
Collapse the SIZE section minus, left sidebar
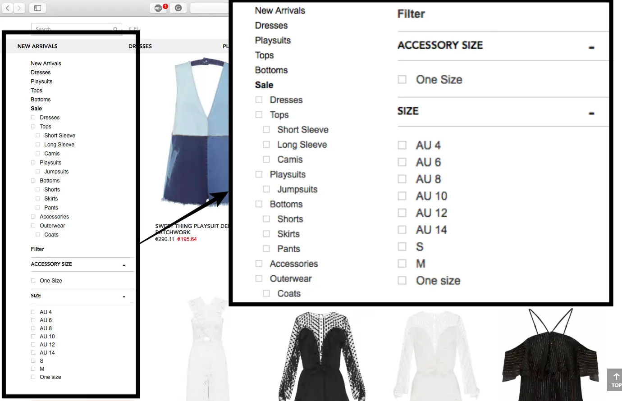tap(124, 297)
